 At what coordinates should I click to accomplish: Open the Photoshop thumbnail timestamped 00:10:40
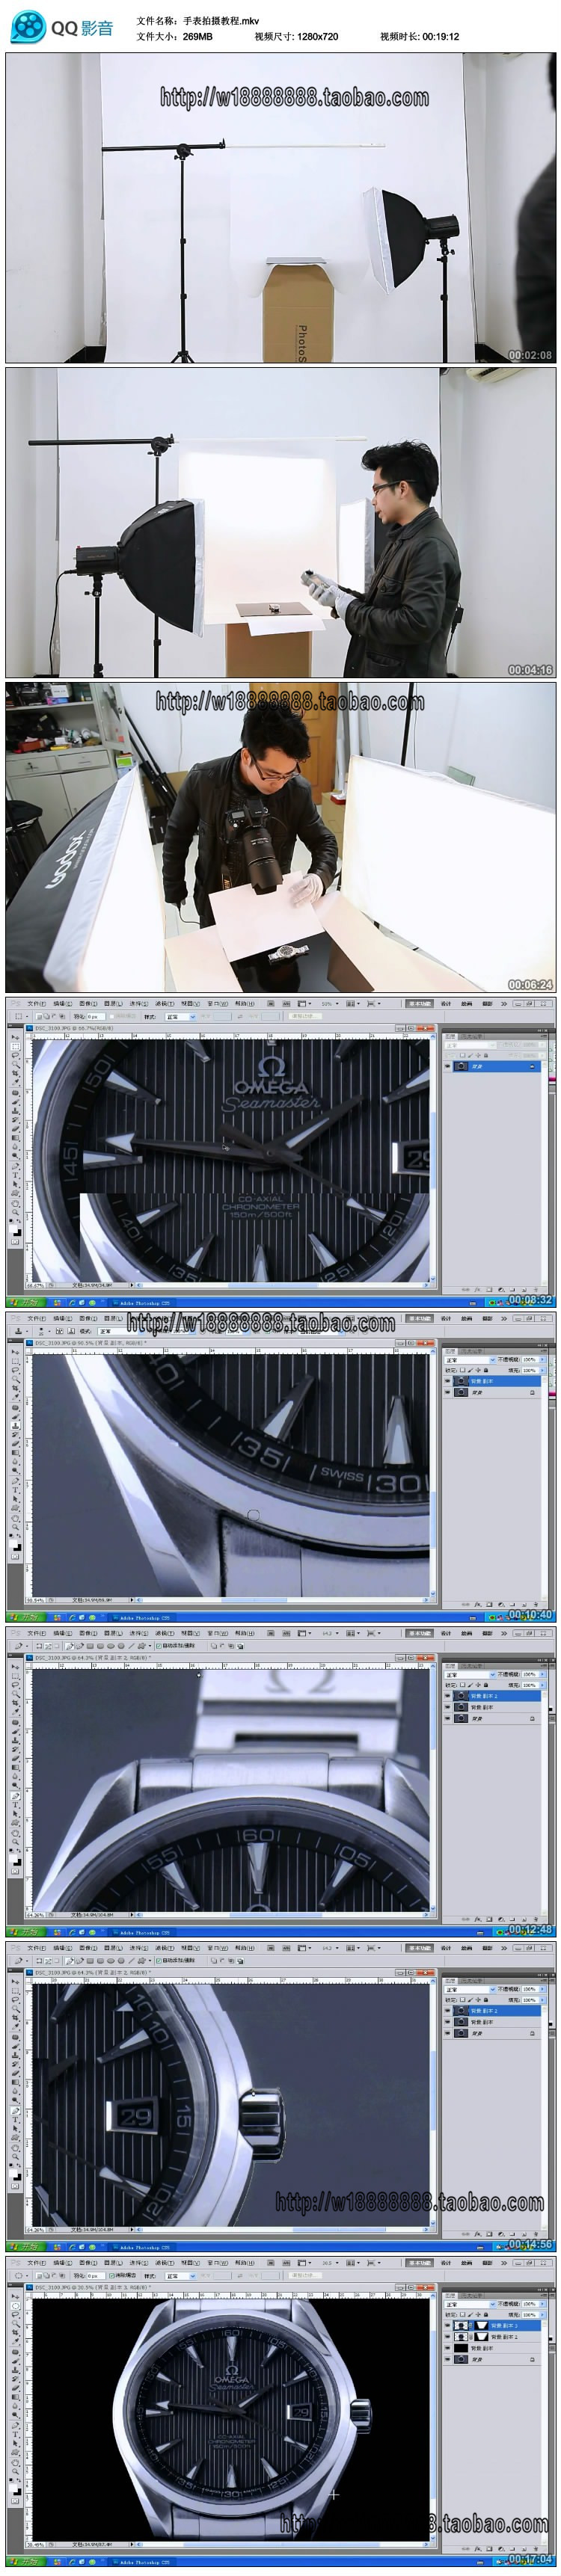[x=280, y=1467]
